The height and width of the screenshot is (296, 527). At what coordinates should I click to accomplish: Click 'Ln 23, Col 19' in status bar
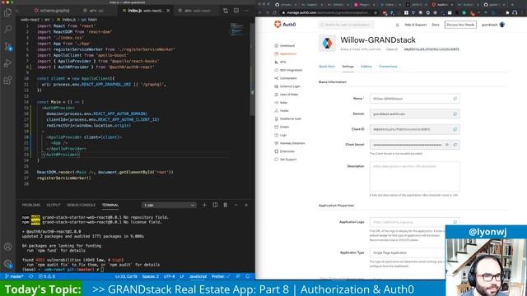[126, 276]
